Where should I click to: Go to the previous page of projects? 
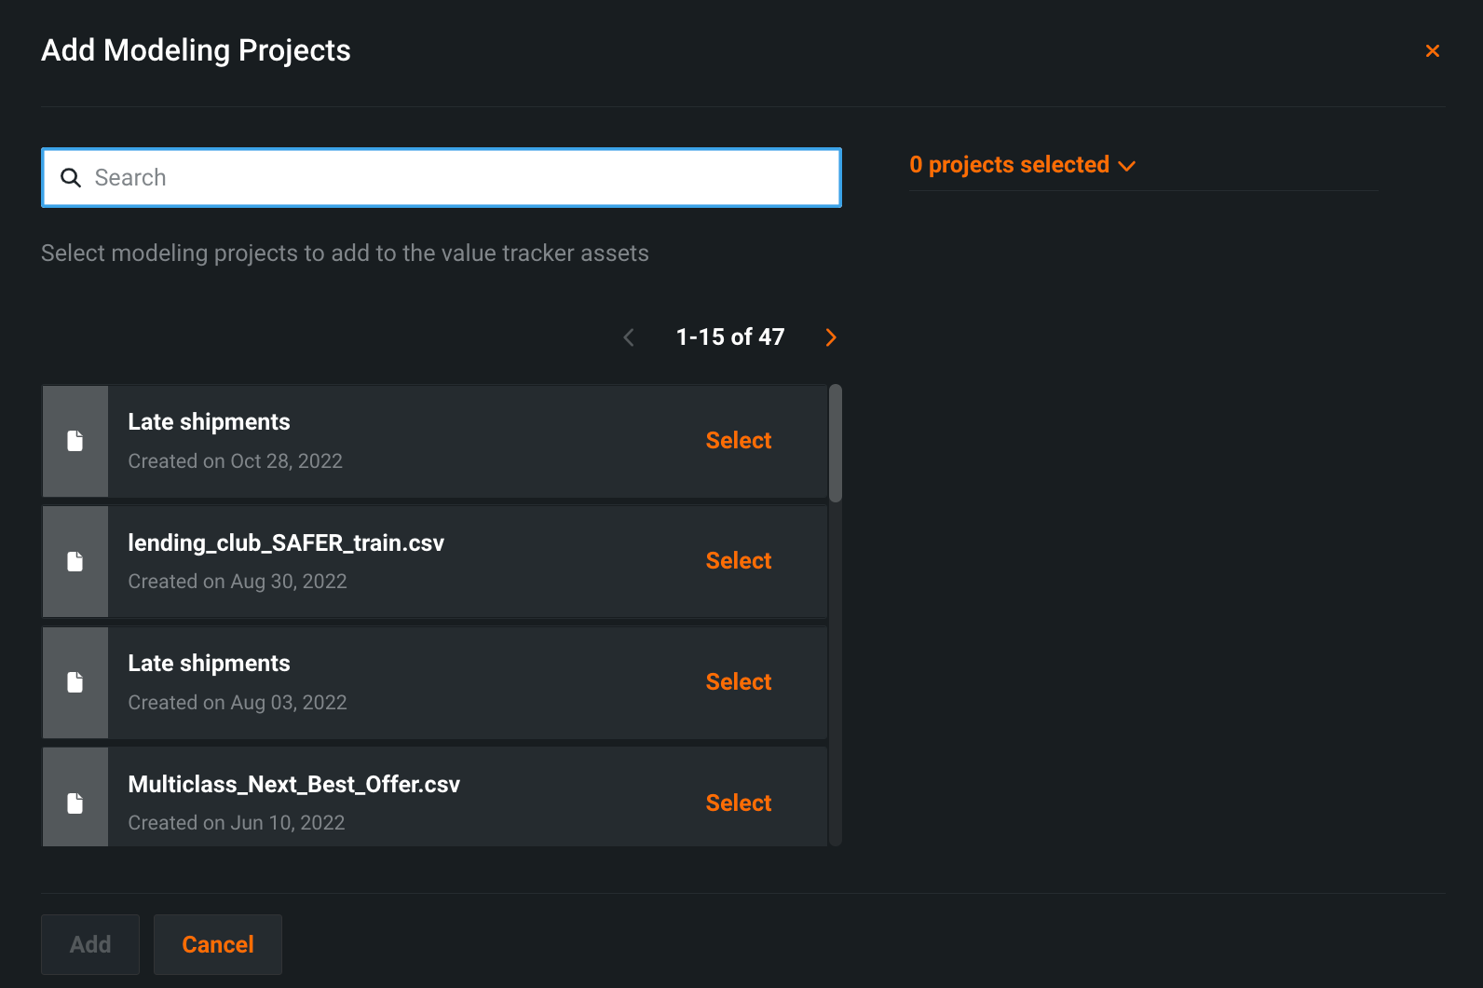coord(629,337)
